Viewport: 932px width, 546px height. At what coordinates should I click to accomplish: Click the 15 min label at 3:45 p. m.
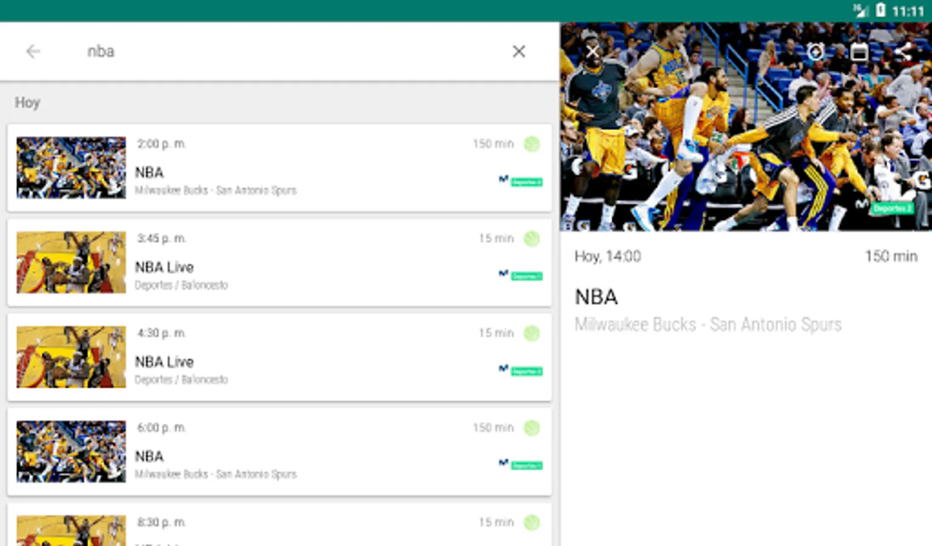[x=496, y=238]
